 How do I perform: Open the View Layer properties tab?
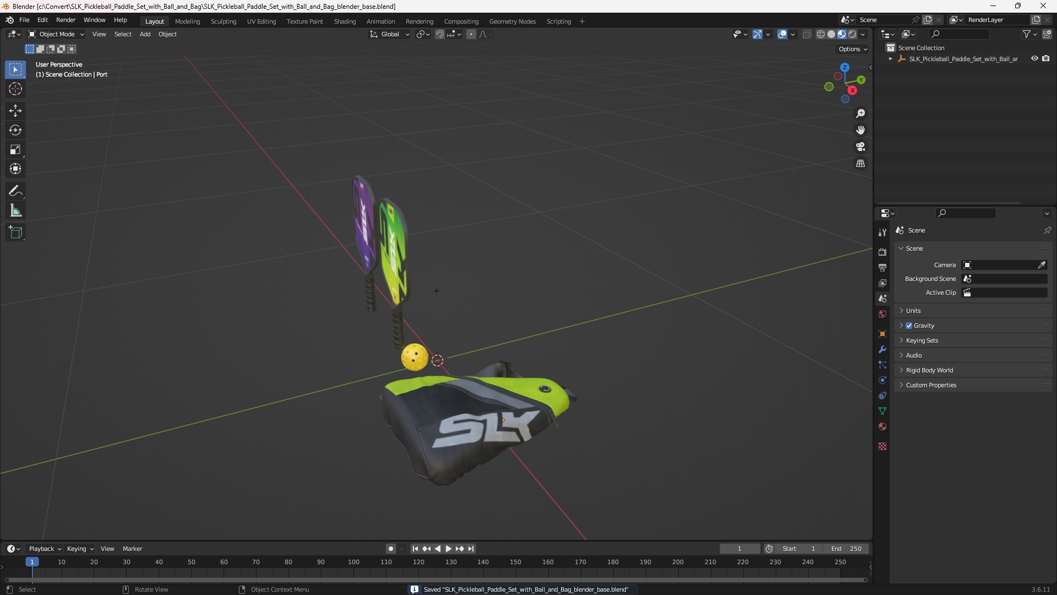(882, 283)
